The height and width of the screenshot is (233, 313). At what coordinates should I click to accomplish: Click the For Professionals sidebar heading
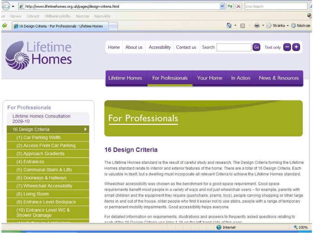coord(29,108)
